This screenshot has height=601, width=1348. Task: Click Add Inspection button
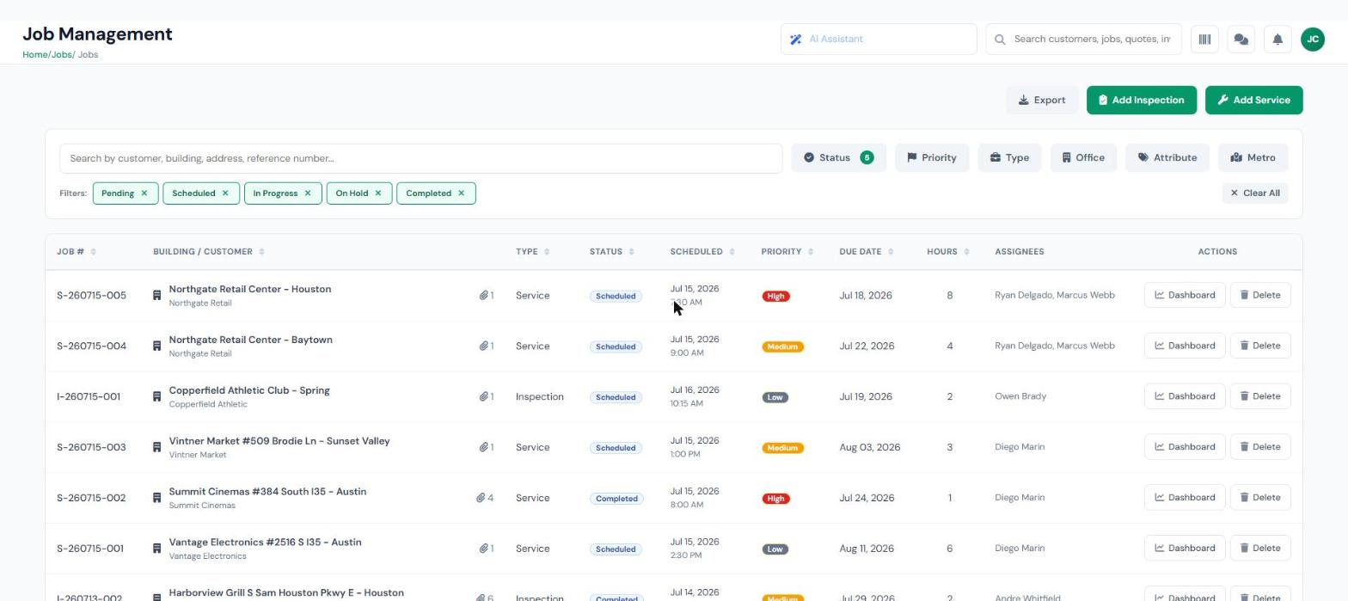click(1142, 101)
